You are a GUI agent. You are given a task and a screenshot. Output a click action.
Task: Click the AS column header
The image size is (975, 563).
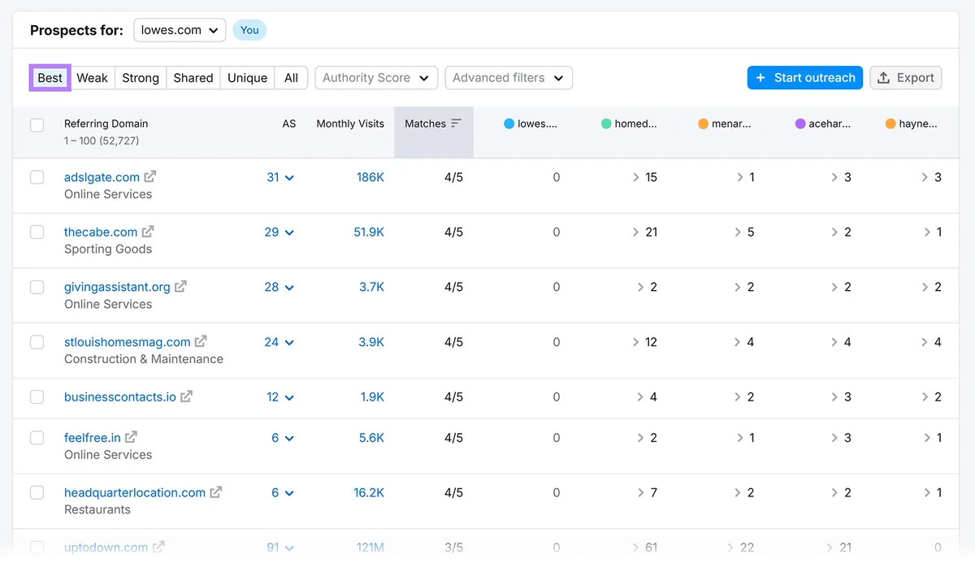pos(289,123)
